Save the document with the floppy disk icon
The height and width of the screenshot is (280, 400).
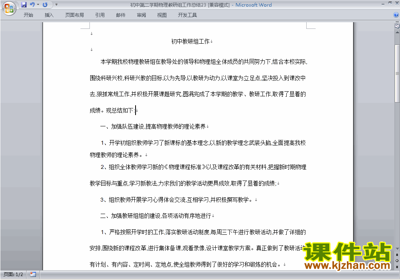tap(24, 5)
